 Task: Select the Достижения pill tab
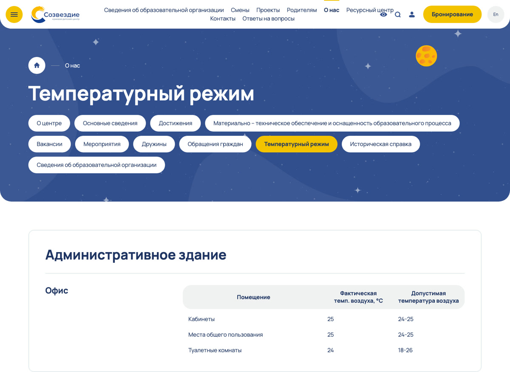[x=176, y=123]
